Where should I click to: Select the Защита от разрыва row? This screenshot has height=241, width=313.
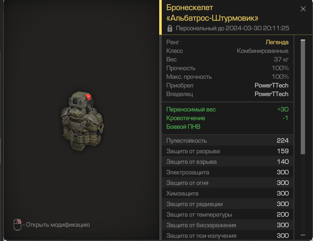pos(227,151)
